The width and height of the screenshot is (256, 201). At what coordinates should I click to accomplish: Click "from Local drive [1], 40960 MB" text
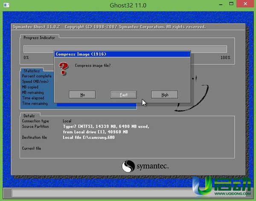[96, 132]
